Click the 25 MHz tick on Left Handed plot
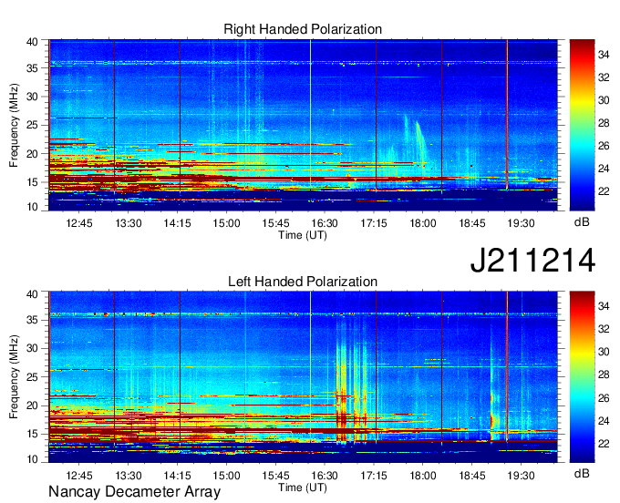Viewport: 620px width, 503px height. (x=32, y=377)
